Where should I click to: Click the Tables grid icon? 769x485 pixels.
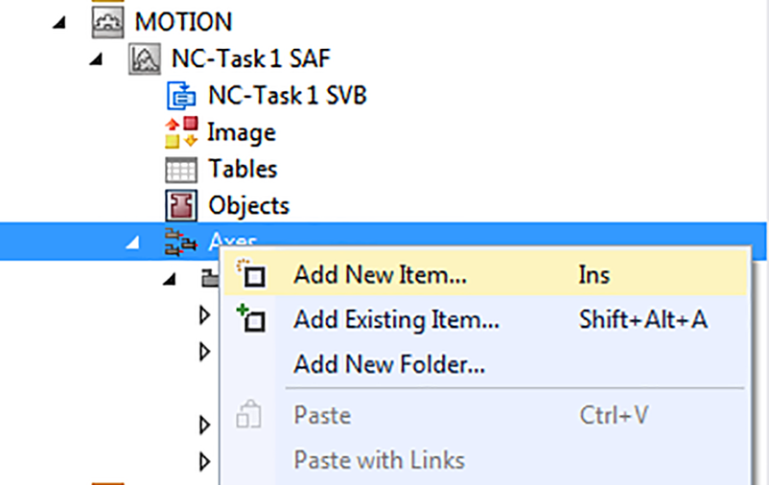point(181,170)
